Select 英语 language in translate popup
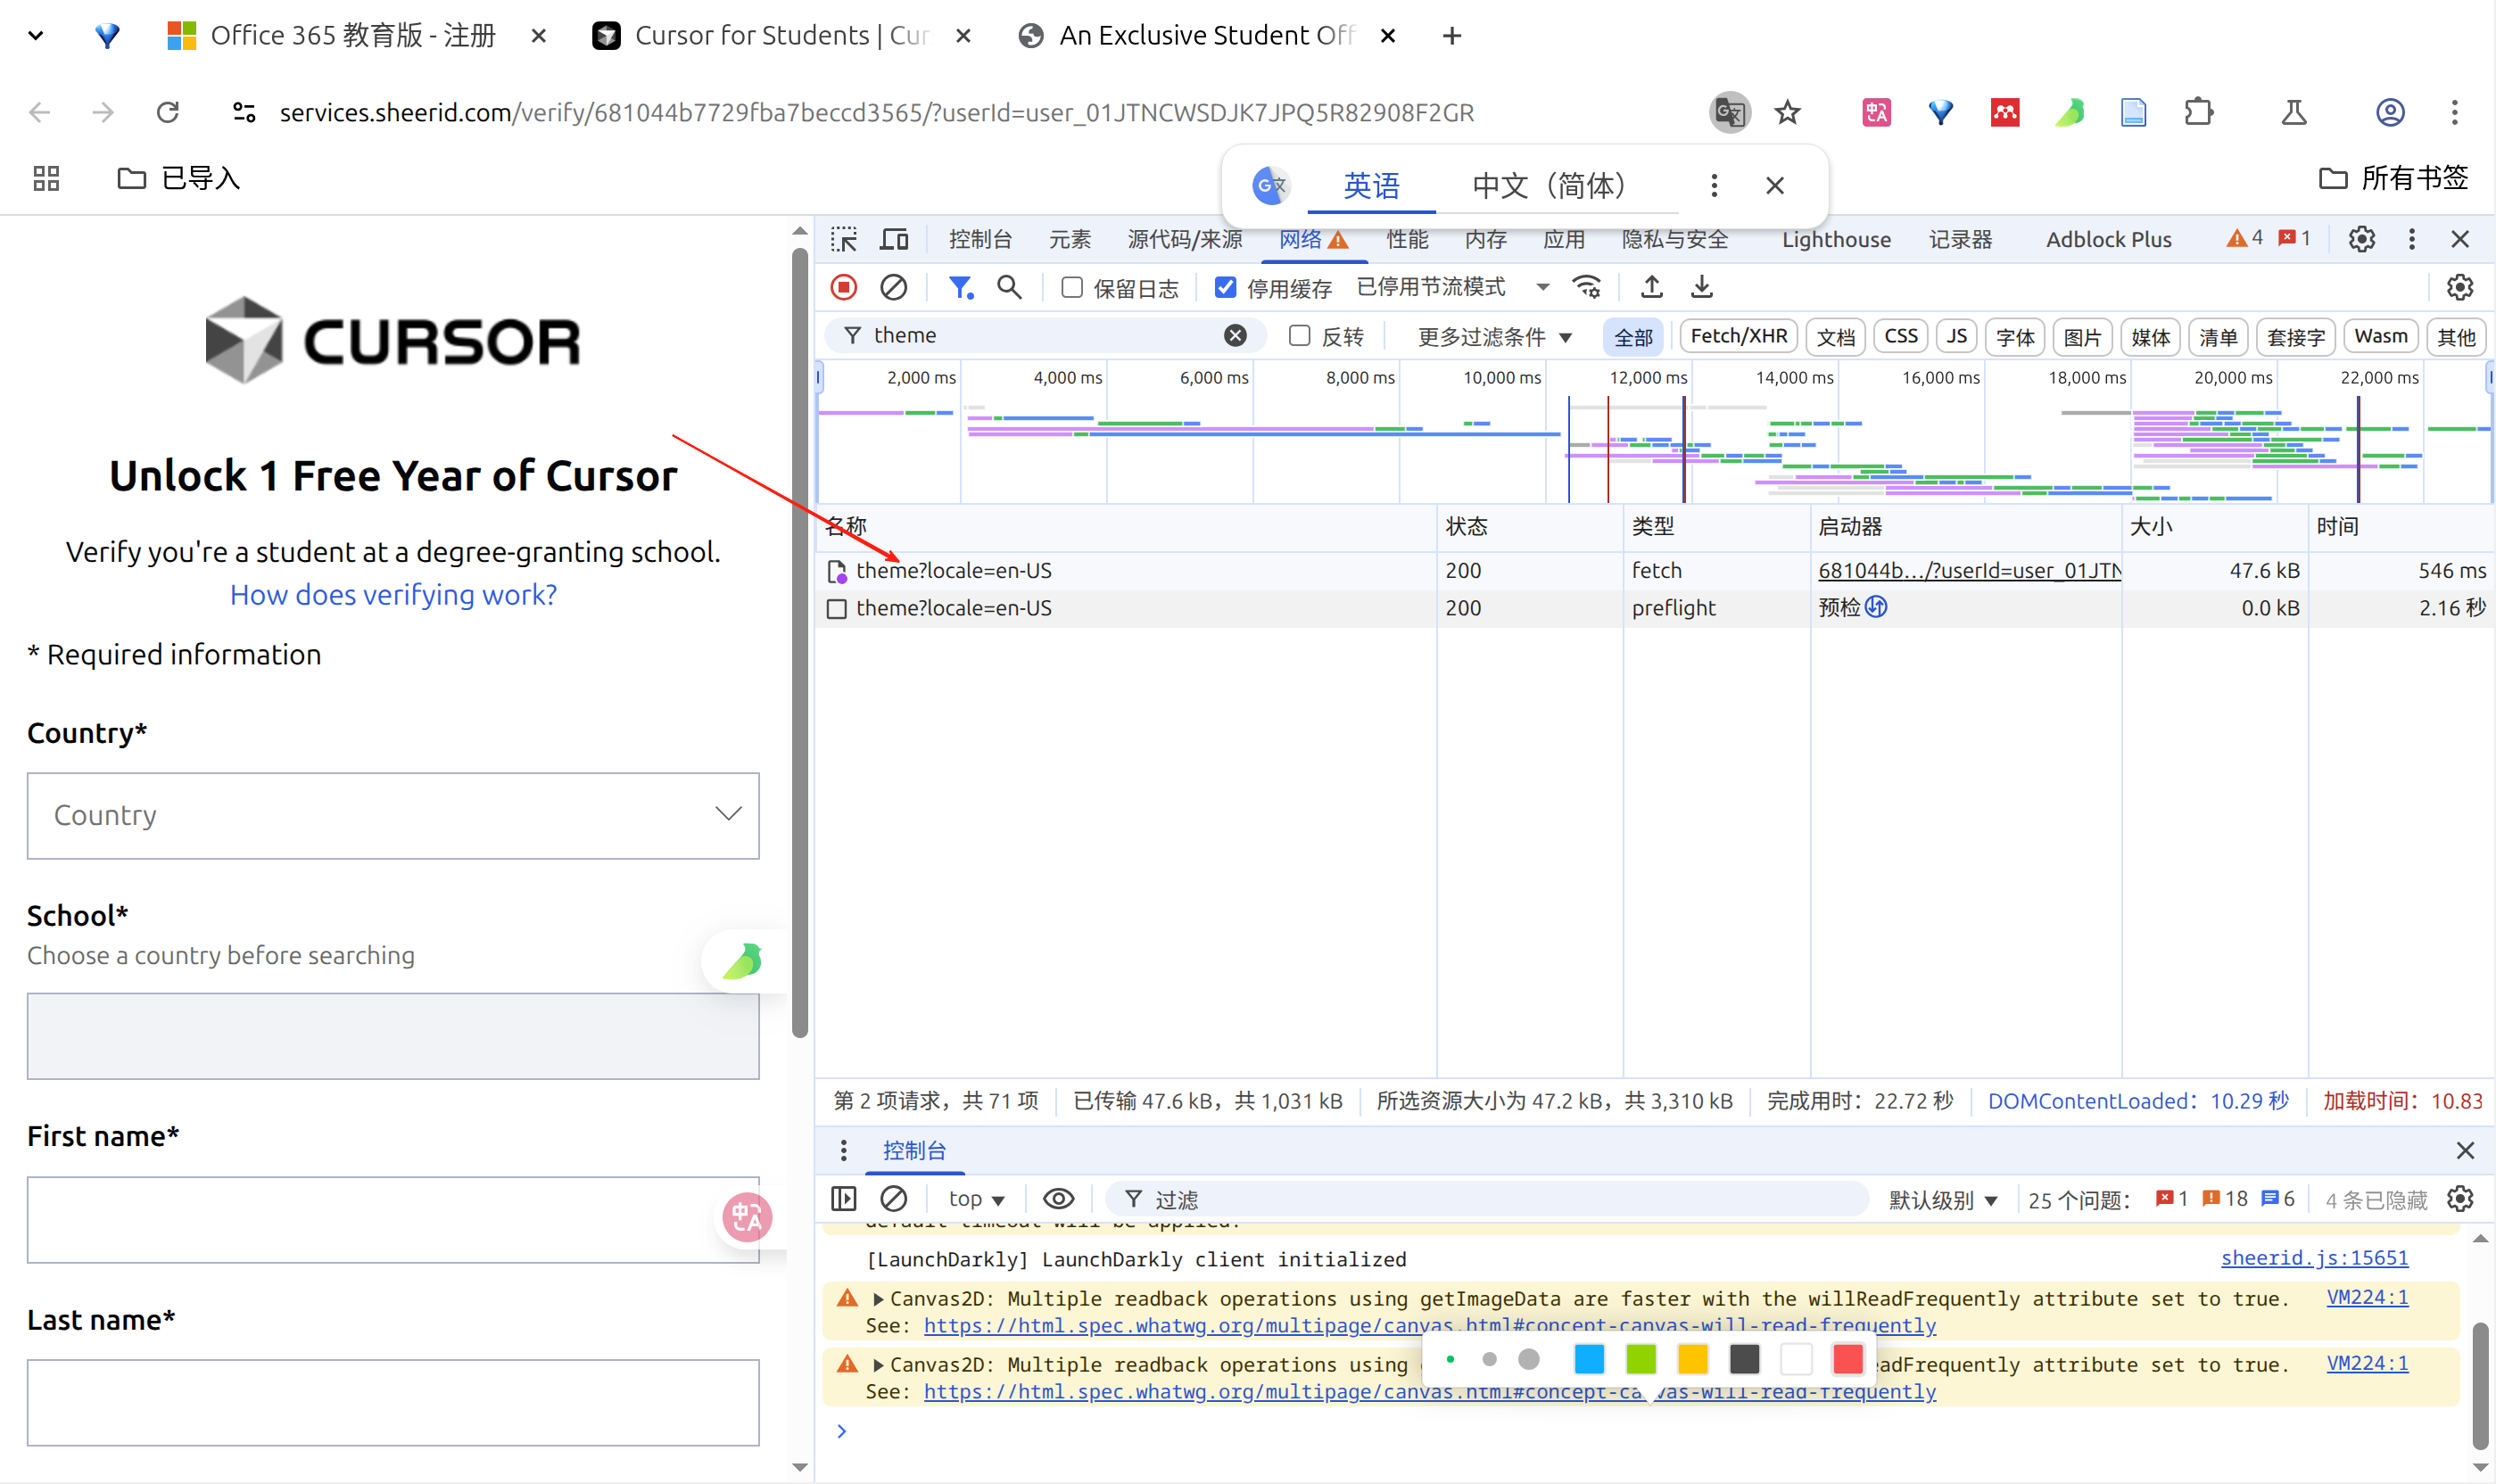2496x1484 pixels. (1371, 185)
